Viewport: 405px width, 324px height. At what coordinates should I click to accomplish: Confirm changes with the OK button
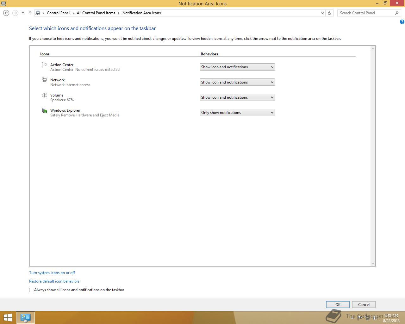click(x=338, y=305)
